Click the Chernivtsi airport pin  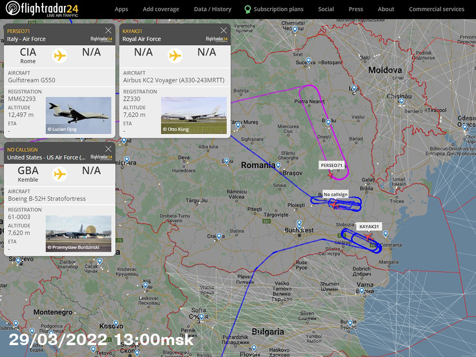click(295, 30)
